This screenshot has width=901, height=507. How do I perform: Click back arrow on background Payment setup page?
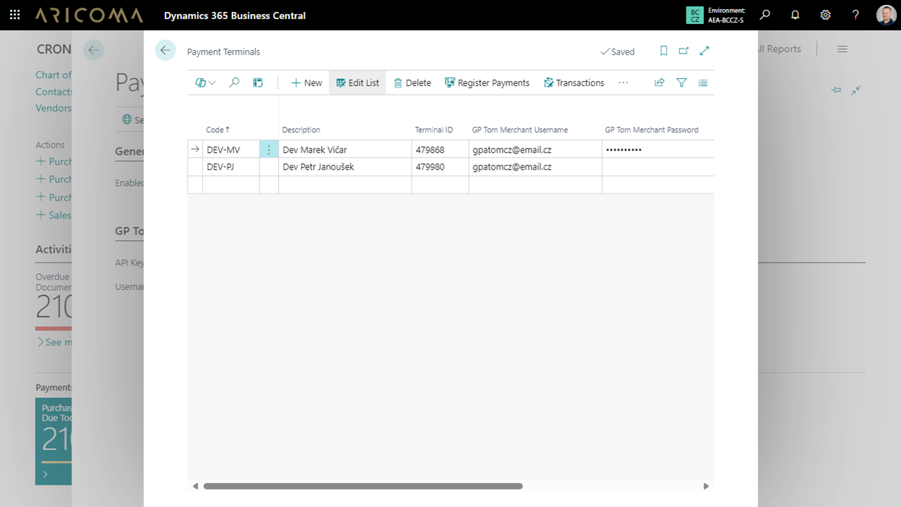(x=94, y=50)
